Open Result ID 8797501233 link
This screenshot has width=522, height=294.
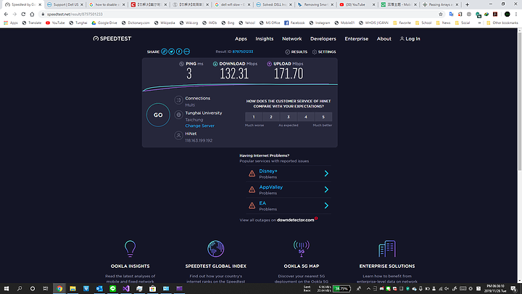tap(243, 52)
